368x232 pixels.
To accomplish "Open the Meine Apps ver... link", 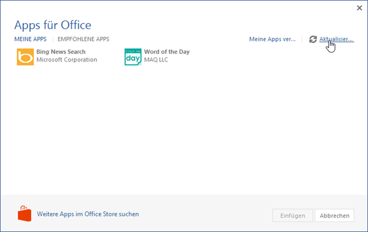I will (272, 39).
